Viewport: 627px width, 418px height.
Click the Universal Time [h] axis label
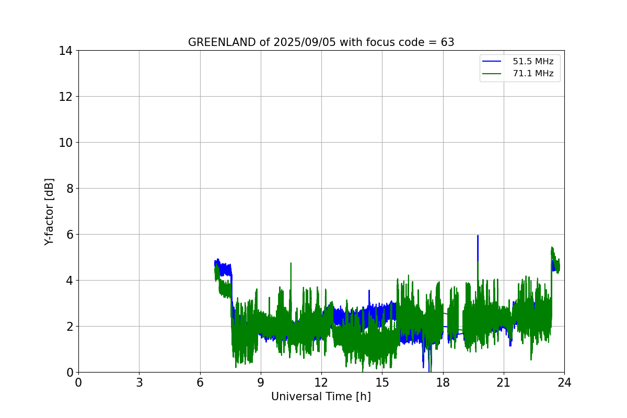click(x=321, y=397)
